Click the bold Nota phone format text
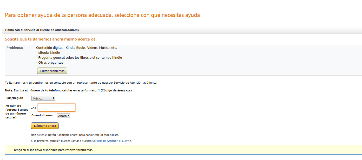The width and height of the screenshot is (362, 160). (69, 90)
